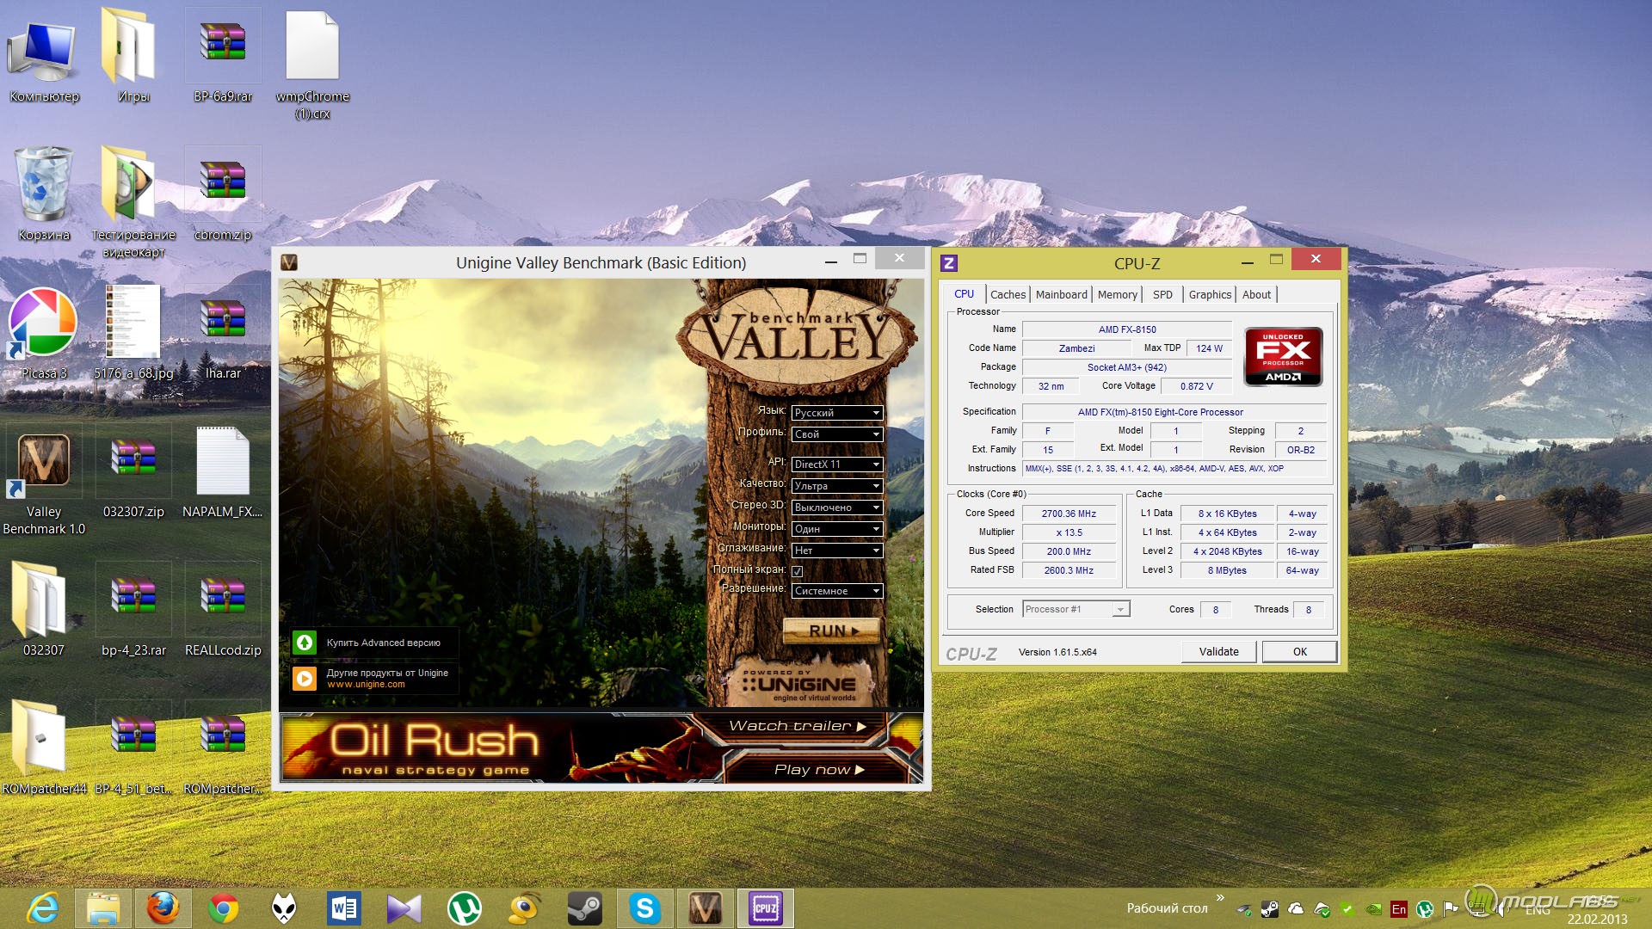Click the AMD FX processor logo
This screenshot has height=929, width=1652.
tap(1283, 356)
